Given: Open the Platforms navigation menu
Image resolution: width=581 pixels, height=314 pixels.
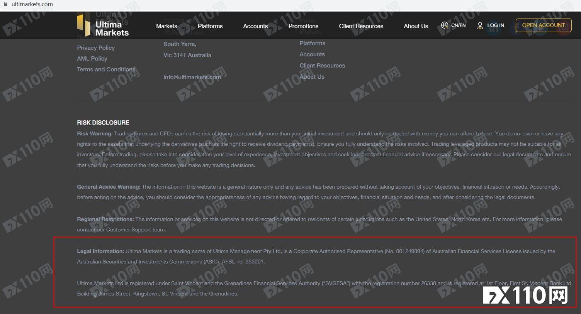Looking at the screenshot, I should click(210, 26).
